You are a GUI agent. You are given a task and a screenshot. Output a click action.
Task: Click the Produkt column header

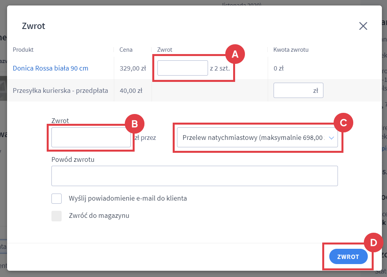(23, 50)
